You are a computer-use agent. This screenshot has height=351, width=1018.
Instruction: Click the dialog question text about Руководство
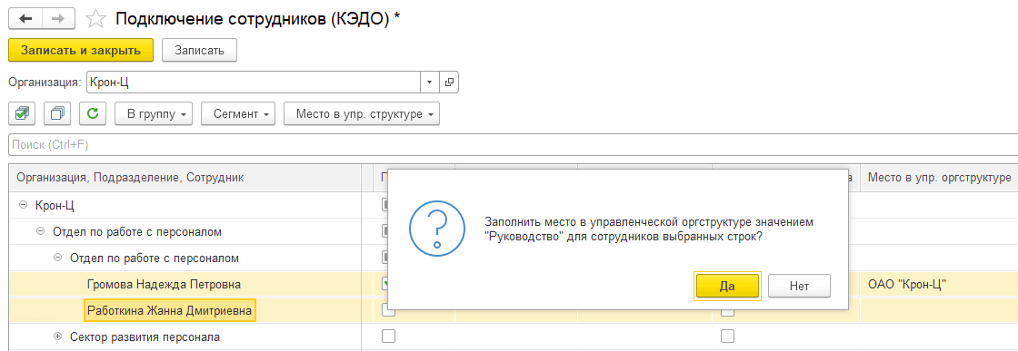(649, 229)
